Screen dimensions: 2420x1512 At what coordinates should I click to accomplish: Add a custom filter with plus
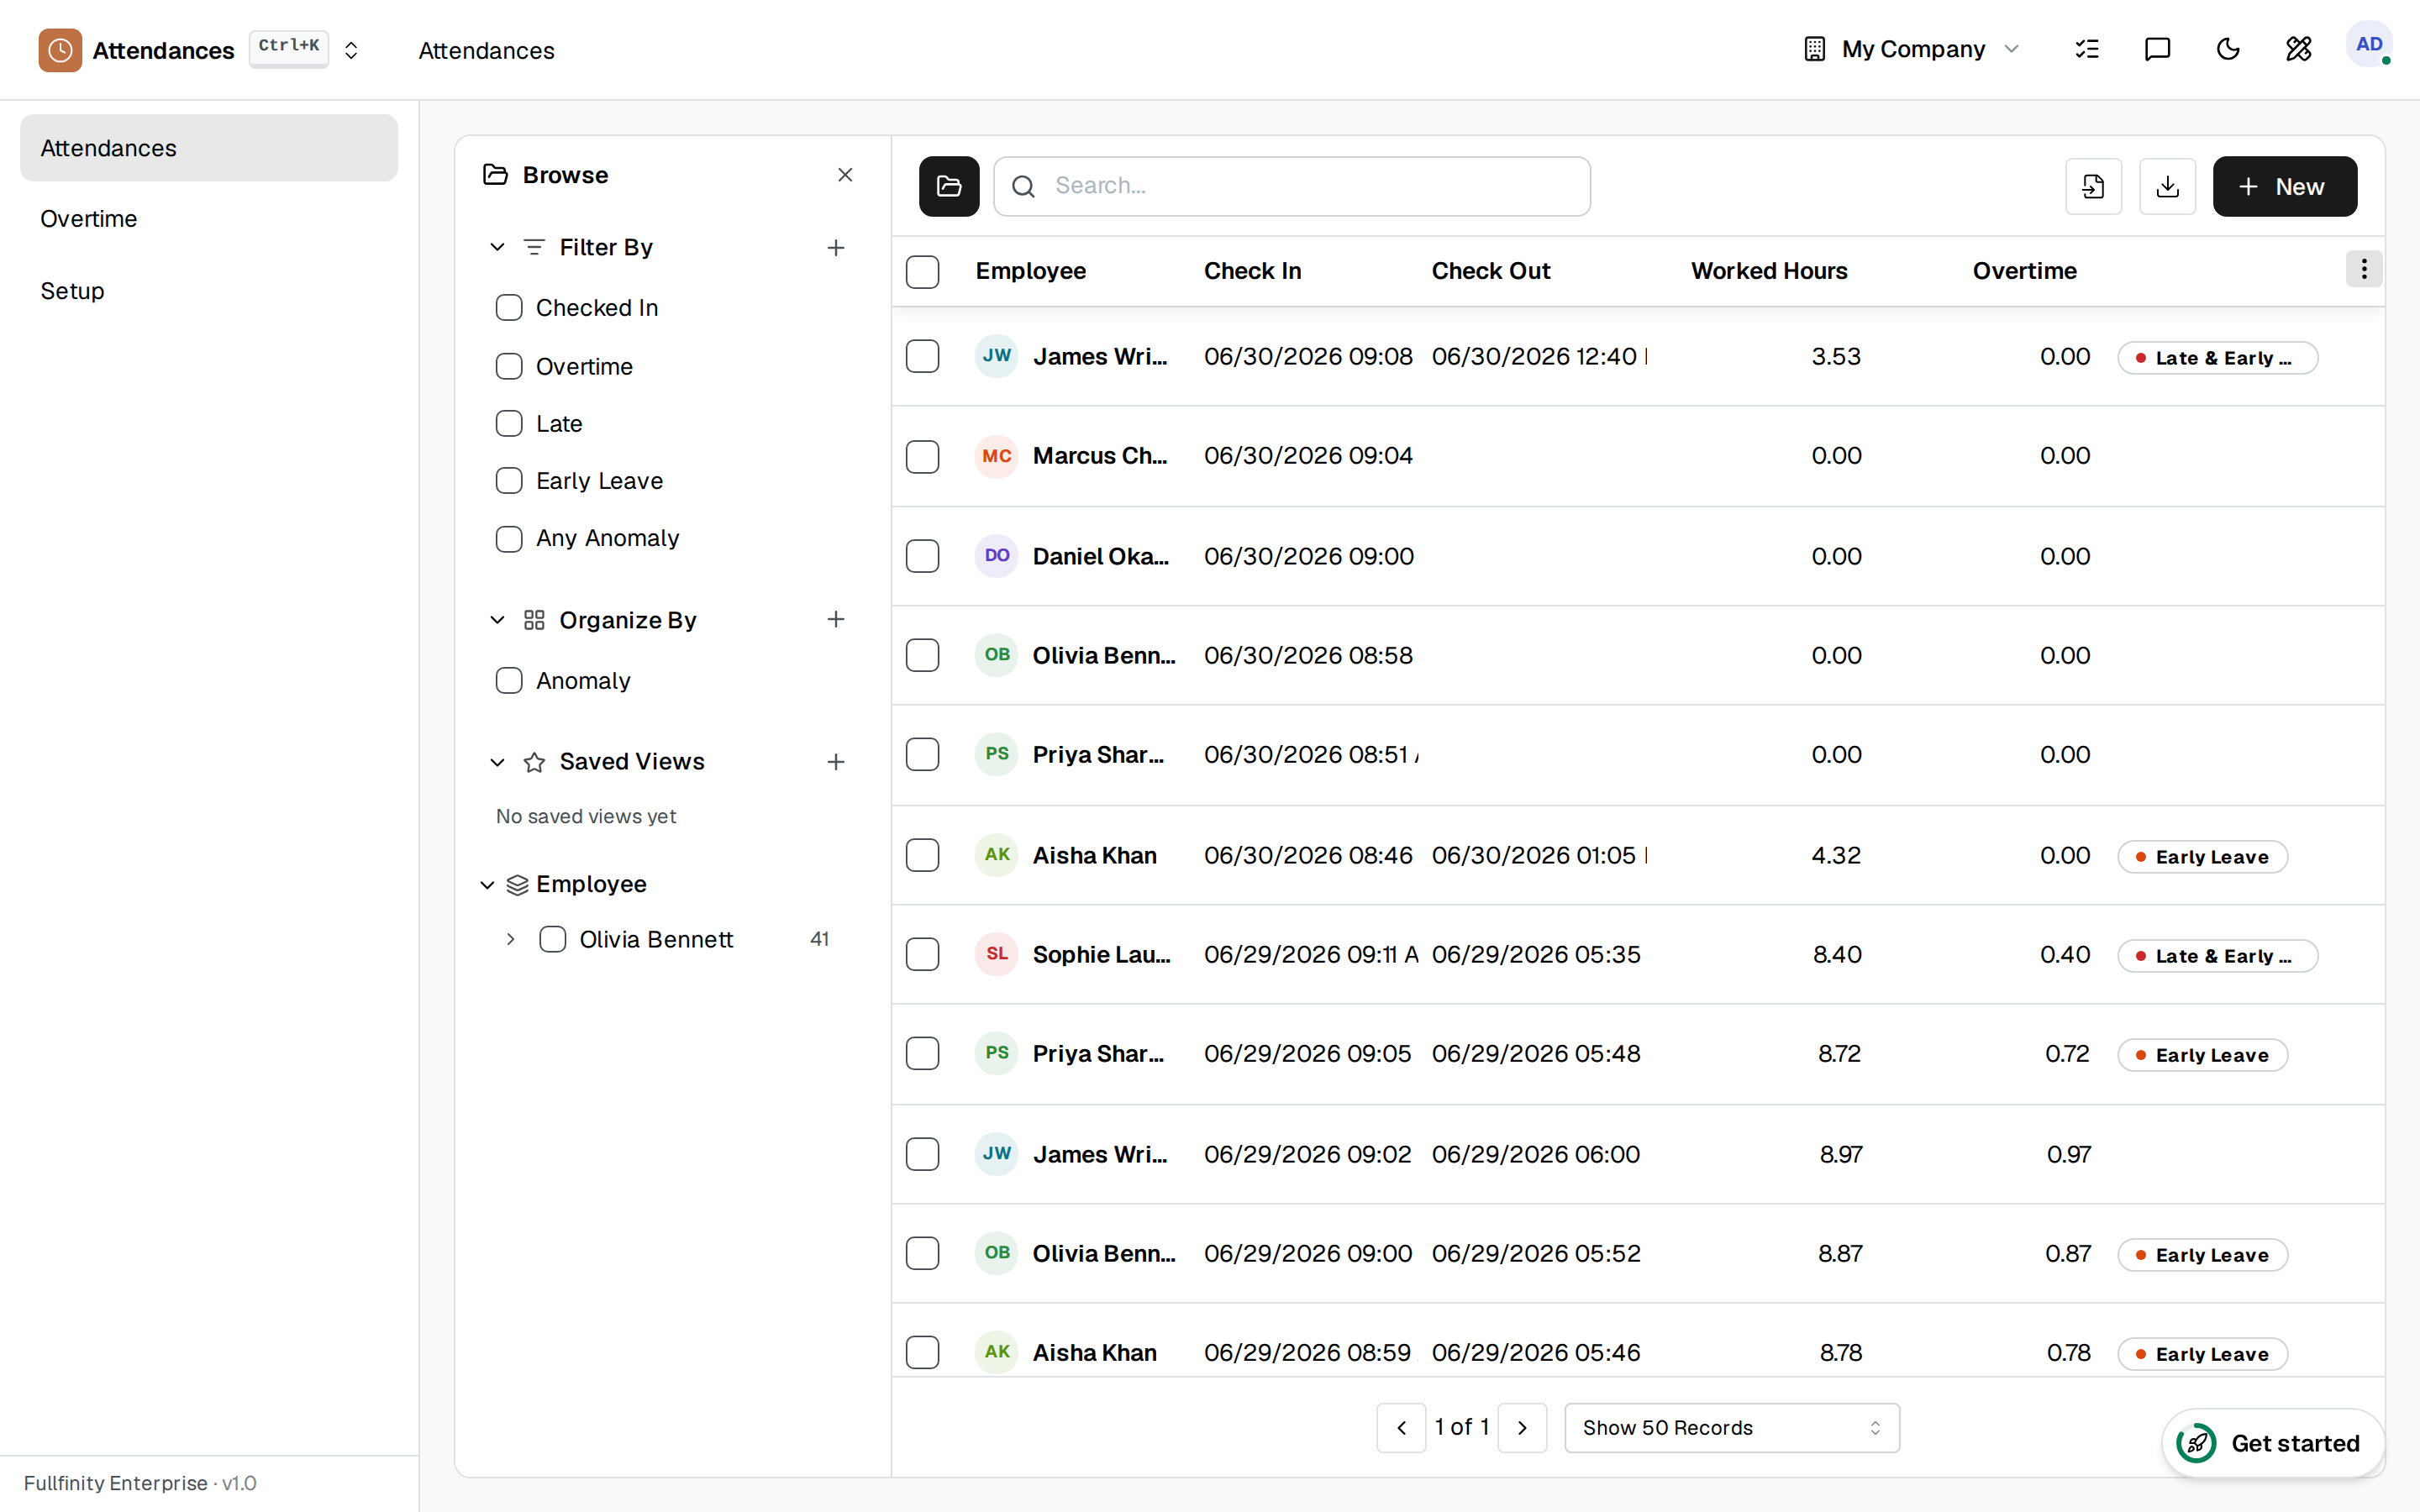(836, 247)
